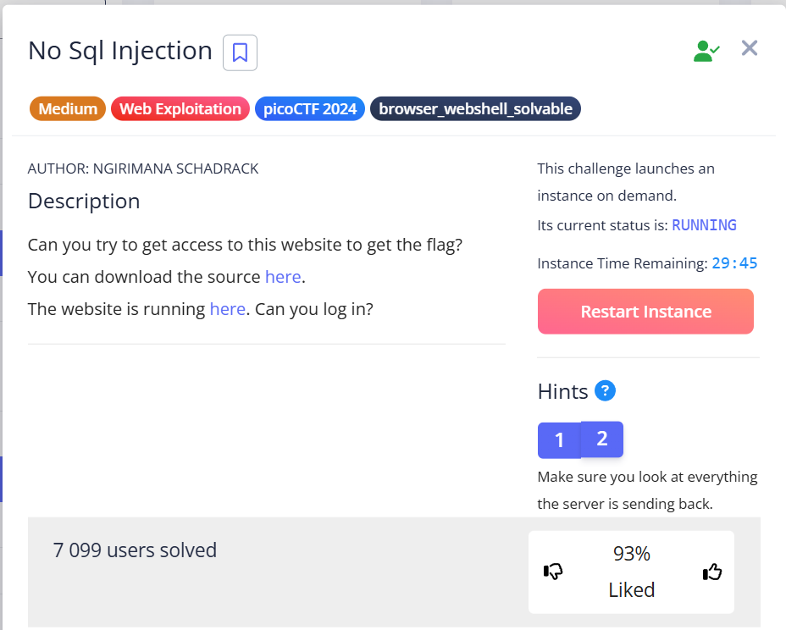786x630 pixels.
Task: Bookmark the No Sql Injection challenge
Action: (240, 52)
